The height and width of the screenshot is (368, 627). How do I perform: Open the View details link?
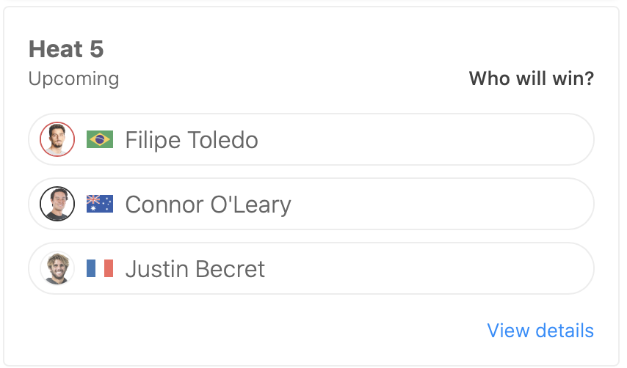(540, 331)
